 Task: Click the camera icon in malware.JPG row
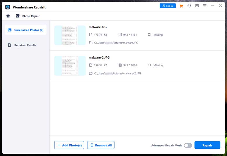tap(150, 34)
